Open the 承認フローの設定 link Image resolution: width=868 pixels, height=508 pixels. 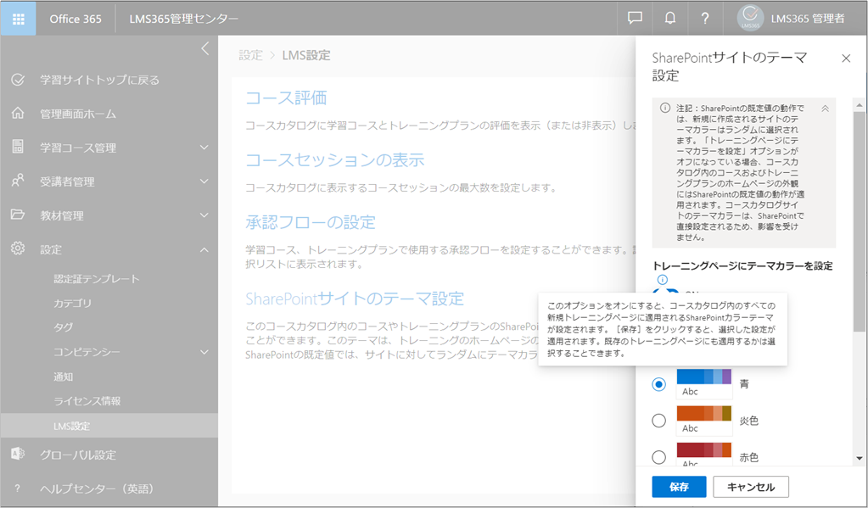311,222
